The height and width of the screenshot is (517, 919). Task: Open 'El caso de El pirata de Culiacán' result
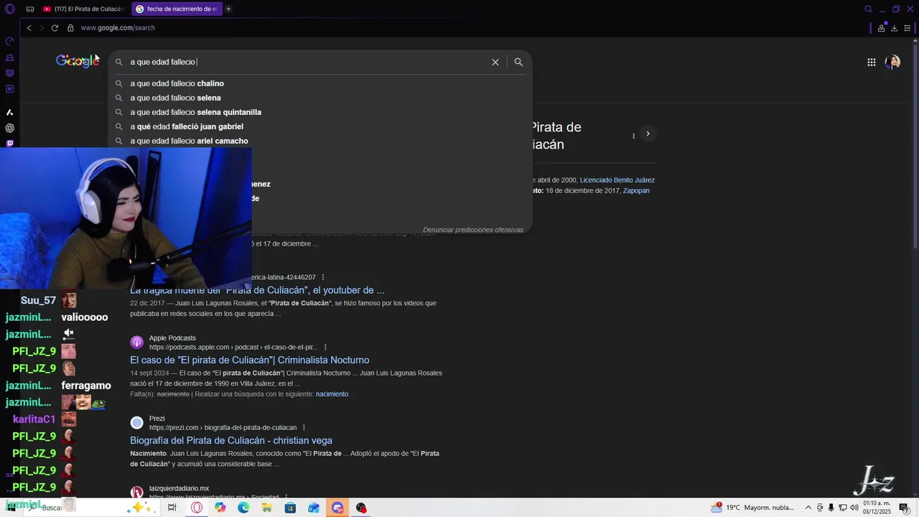pyautogui.click(x=249, y=360)
